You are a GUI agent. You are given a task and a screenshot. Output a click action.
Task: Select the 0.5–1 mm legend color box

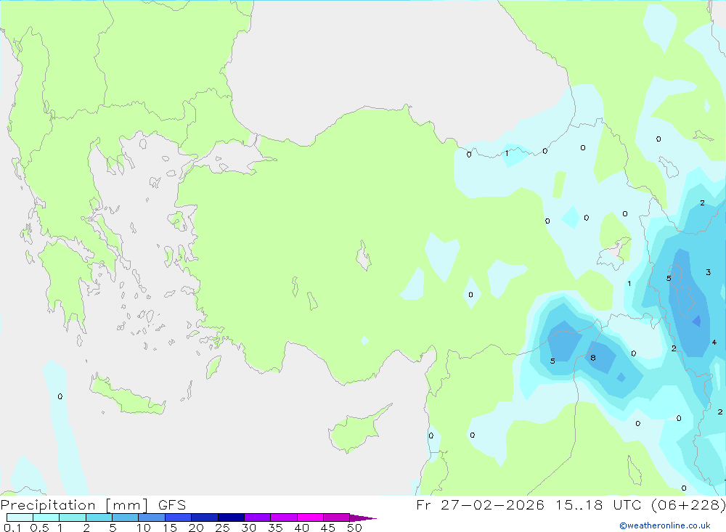tap(46, 517)
